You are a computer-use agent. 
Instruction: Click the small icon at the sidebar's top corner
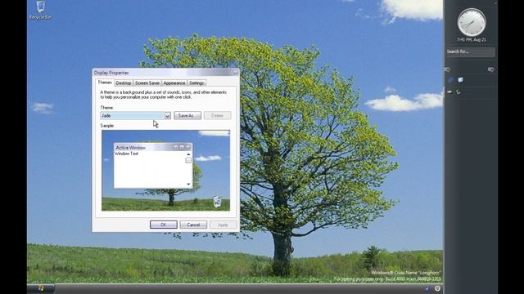point(495,2)
